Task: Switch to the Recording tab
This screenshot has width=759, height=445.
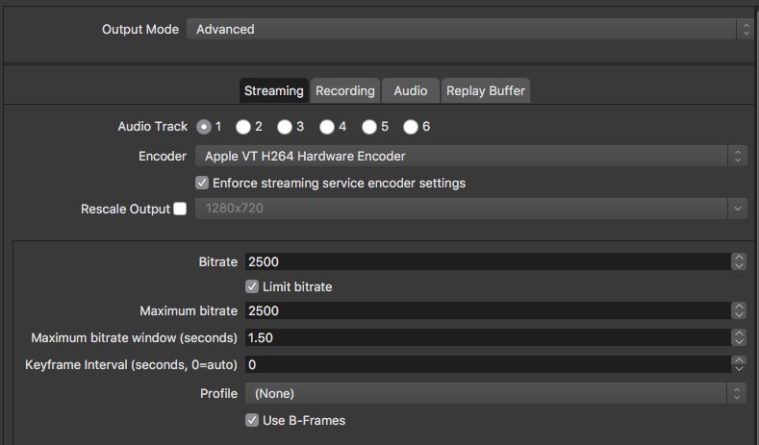Action: pyautogui.click(x=345, y=91)
